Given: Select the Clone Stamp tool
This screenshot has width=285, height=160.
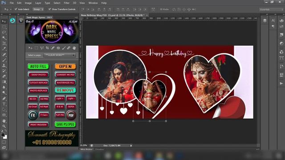Looking at the screenshot, I should pyautogui.click(x=4, y=65).
